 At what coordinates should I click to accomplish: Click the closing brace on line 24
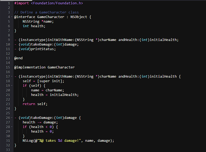tap(15, 109)
